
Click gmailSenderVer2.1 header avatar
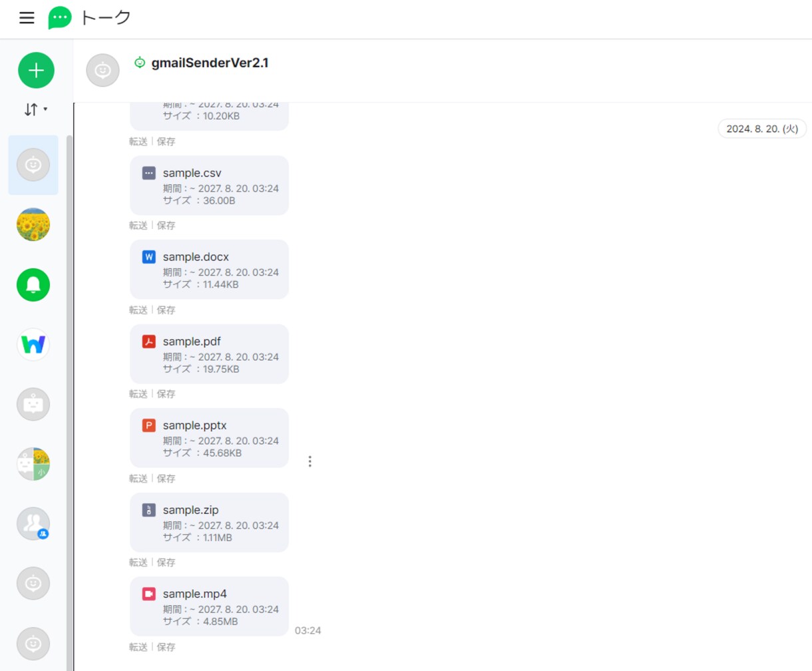pyautogui.click(x=102, y=70)
